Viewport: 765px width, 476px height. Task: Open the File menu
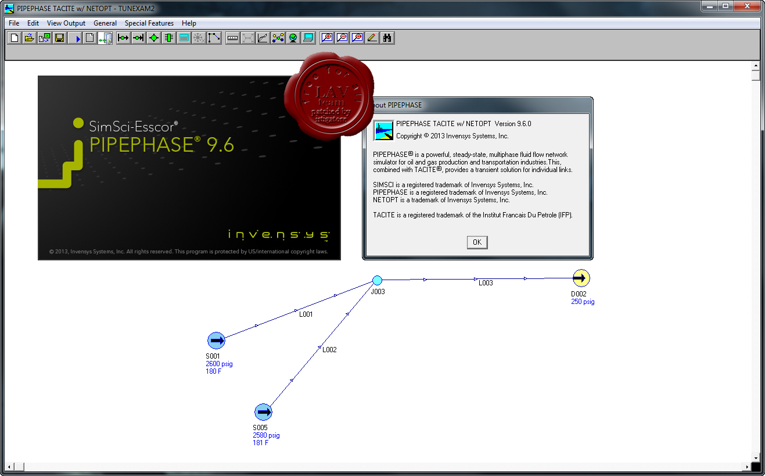coord(14,23)
